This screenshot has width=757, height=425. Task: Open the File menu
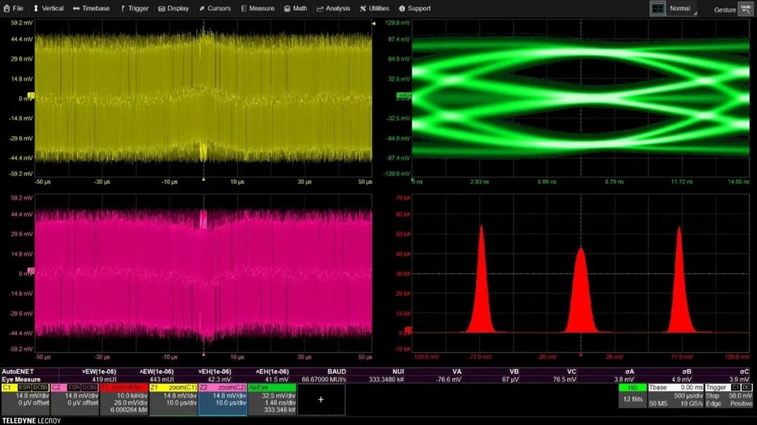coord(13,8)
